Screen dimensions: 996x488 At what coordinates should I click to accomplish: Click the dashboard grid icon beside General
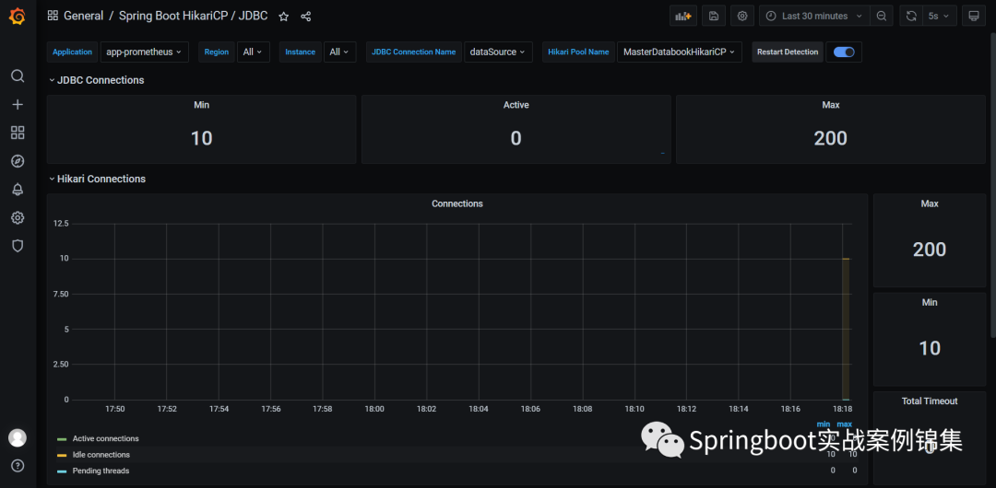point(53,16)
